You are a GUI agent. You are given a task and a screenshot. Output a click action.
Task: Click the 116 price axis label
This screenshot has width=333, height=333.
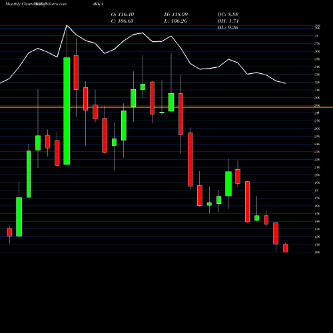click(317, 244)
